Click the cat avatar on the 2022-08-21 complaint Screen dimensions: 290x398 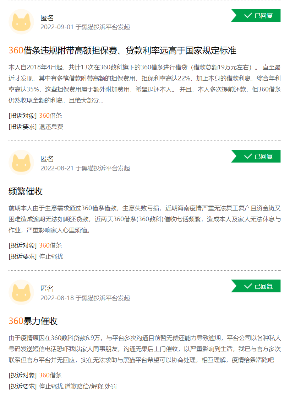coord(21,163)
